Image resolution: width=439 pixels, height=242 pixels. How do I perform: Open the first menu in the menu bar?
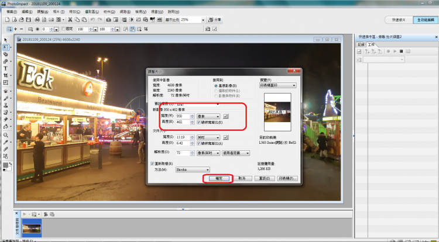tap(12, 11)
